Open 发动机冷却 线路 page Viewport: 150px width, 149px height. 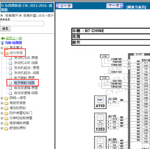26,63
